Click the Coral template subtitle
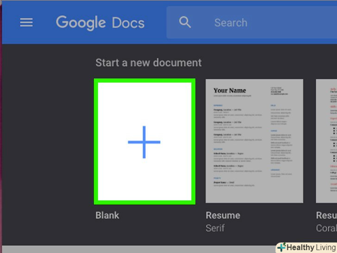 326,228
